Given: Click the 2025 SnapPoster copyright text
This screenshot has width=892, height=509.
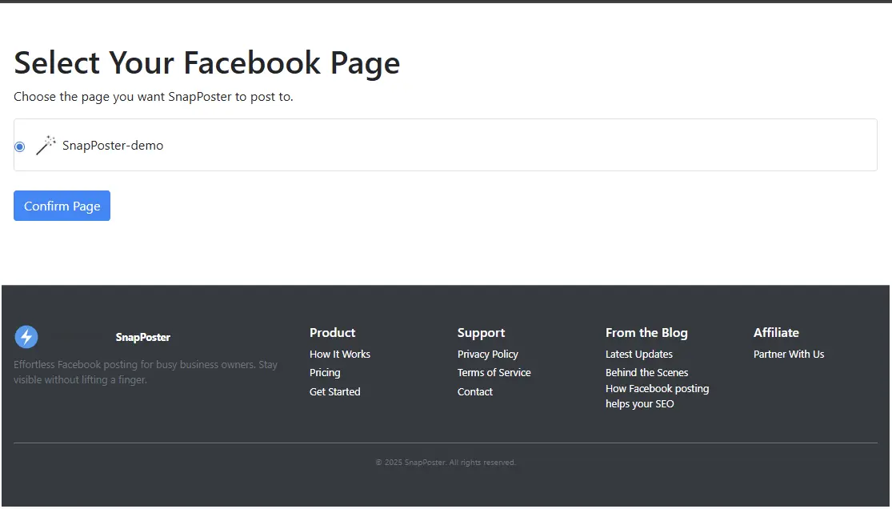Looking at the screenshot, I should 446,463.
